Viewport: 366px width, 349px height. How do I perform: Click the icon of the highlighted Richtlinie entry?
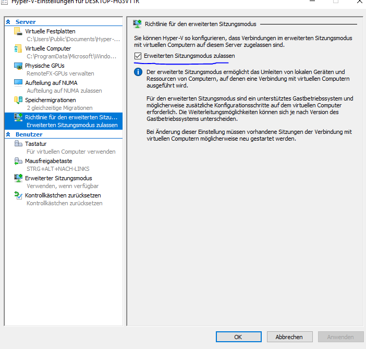click(18, 117)
